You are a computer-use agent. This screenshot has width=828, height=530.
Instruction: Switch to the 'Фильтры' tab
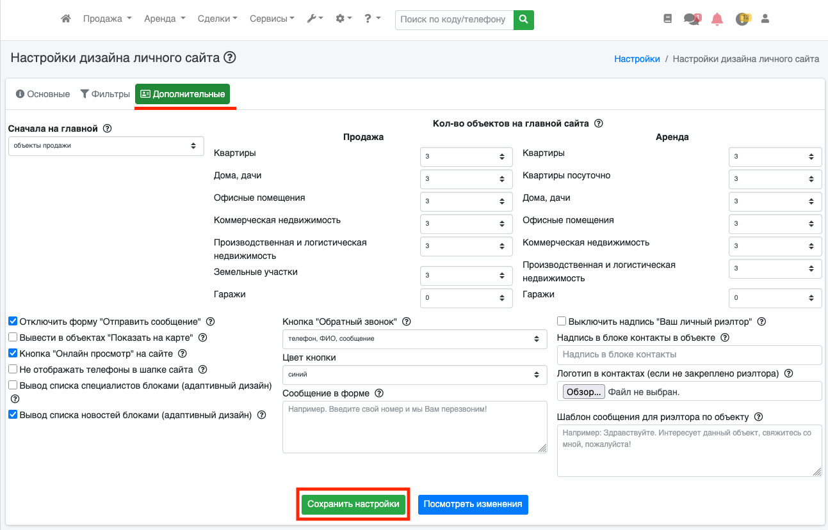coord(104,94)
